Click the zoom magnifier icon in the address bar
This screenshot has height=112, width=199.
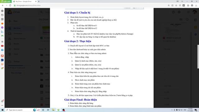pos(169,6)
